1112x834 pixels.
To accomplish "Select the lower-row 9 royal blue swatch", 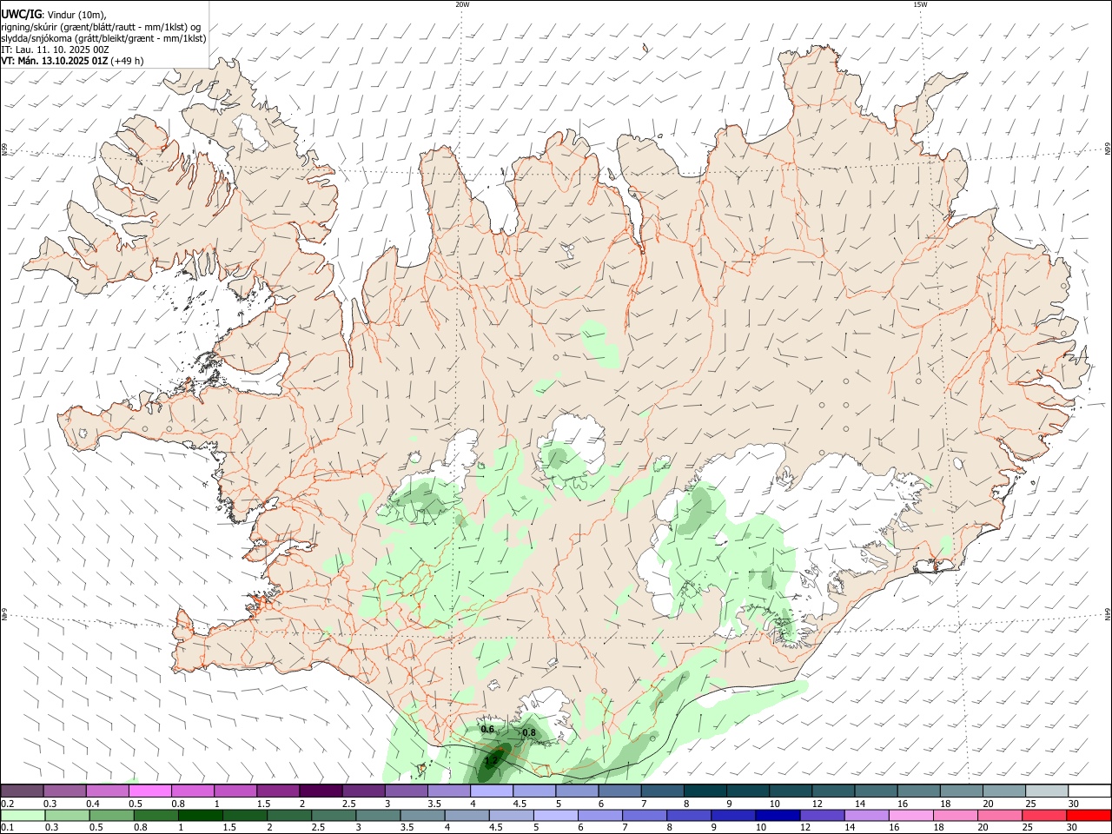I will tap(733, 816).
